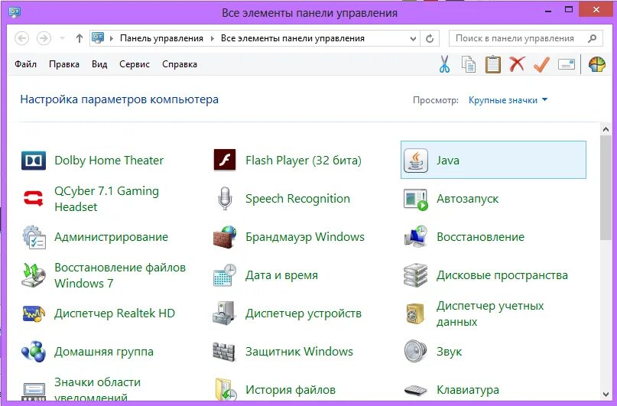Open the Справка menu

coord(180,64)
